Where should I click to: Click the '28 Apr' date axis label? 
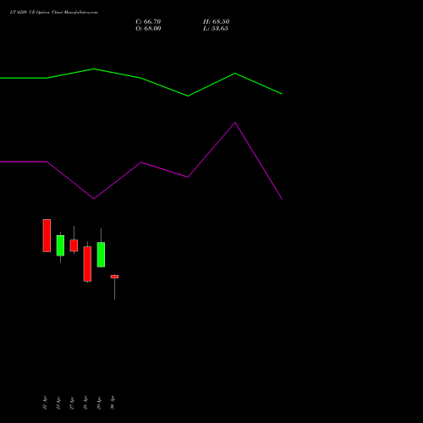(x=85, y=403)
